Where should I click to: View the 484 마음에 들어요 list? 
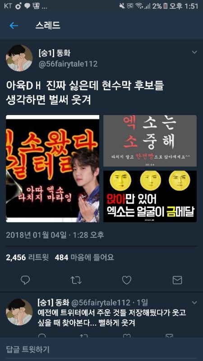[84, 257]
